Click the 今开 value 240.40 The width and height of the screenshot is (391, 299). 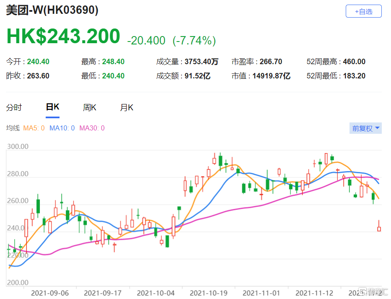[x=38, y=61]
